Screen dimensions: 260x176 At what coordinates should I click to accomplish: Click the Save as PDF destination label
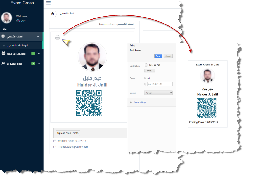pos(155,65)
